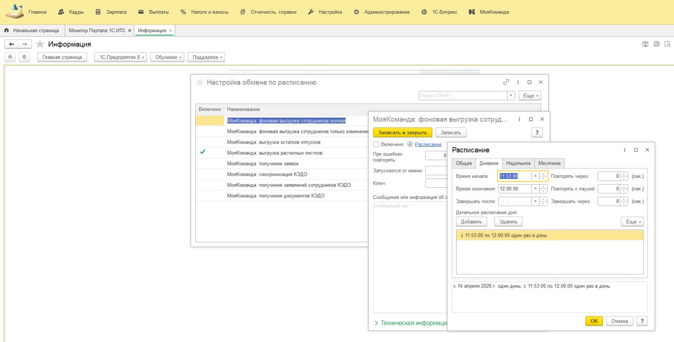The width and height of the screenshot is (674, 342).
Task: Open the 1С:Предприятие 8 dropdown
Action: click(120, 57)
